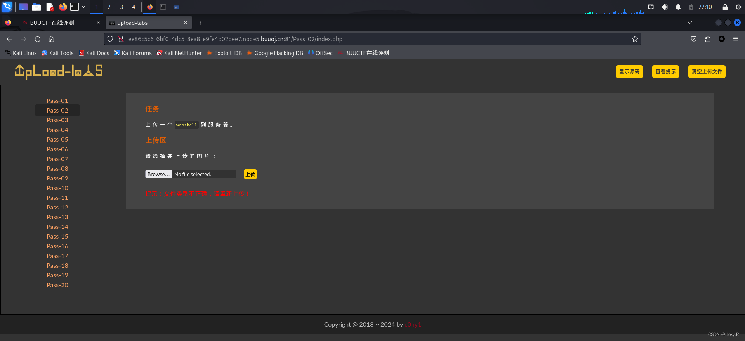Click the power/logout icon in the panel
Screen dimensions: 745x341
tap(738, 7)
